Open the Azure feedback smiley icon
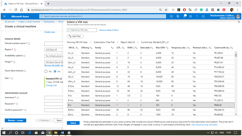242x136 pixels. (x=203, y=16)
